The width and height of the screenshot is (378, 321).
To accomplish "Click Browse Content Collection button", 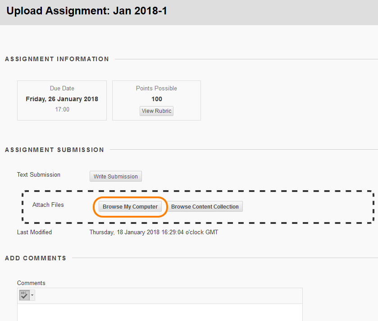I will point(205,207).
